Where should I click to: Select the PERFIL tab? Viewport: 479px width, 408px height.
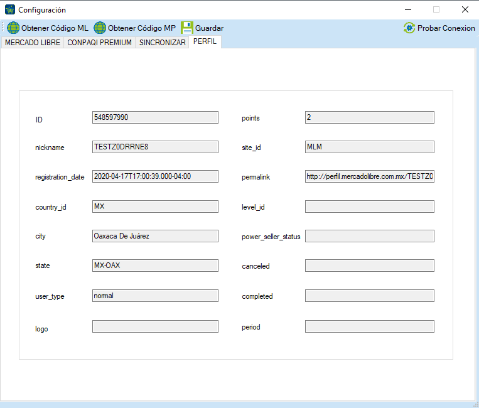coord(205,41)
